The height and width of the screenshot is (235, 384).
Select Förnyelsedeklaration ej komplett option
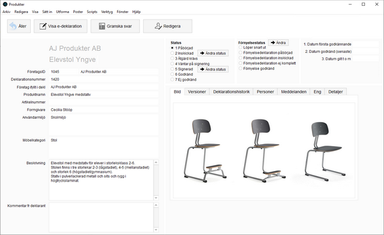pyautogui.click(x=241, y=63)
